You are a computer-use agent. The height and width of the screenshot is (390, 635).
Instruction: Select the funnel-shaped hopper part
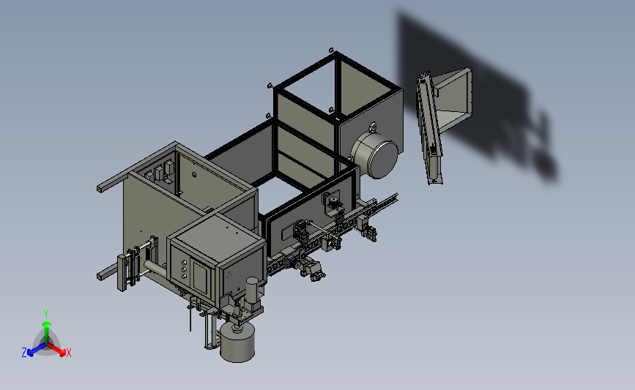(453, 99)
